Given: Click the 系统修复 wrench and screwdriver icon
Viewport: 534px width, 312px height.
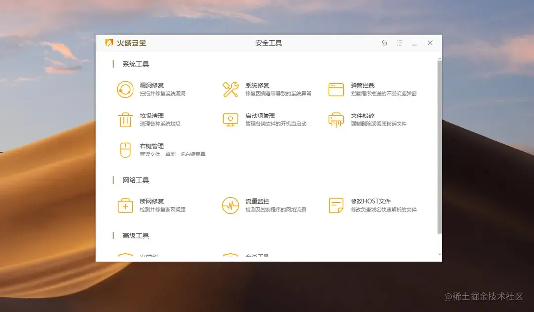Looking at the screenshot, I should [x=230, y=89].
